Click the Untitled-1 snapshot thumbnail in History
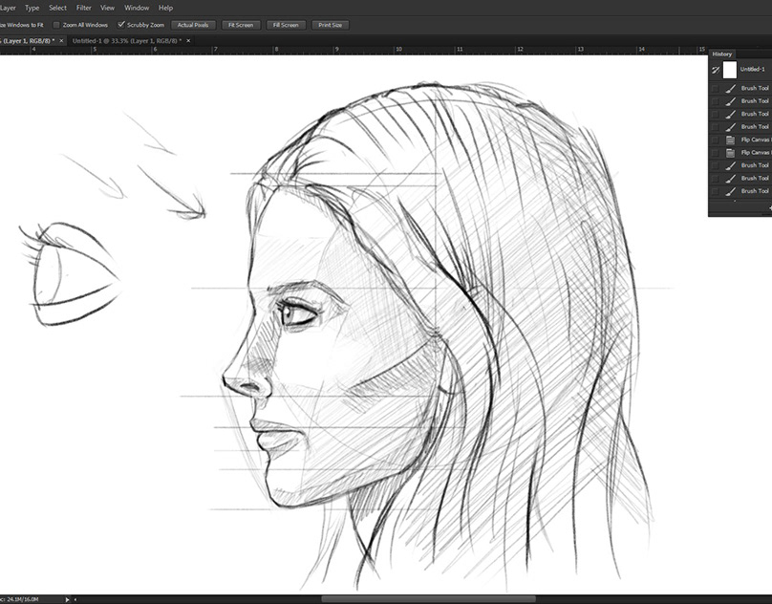The image size is (772, 604). pos(730,70)
